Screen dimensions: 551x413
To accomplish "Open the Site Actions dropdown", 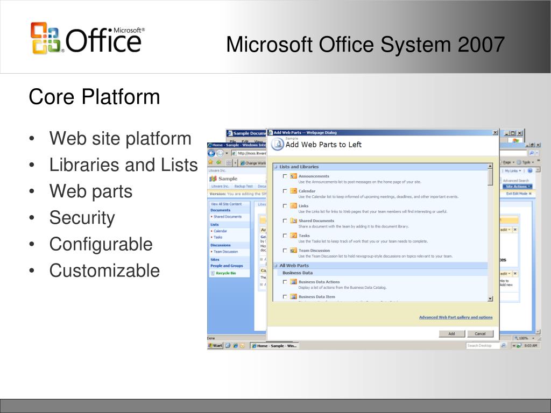I will tap(517, 187).
